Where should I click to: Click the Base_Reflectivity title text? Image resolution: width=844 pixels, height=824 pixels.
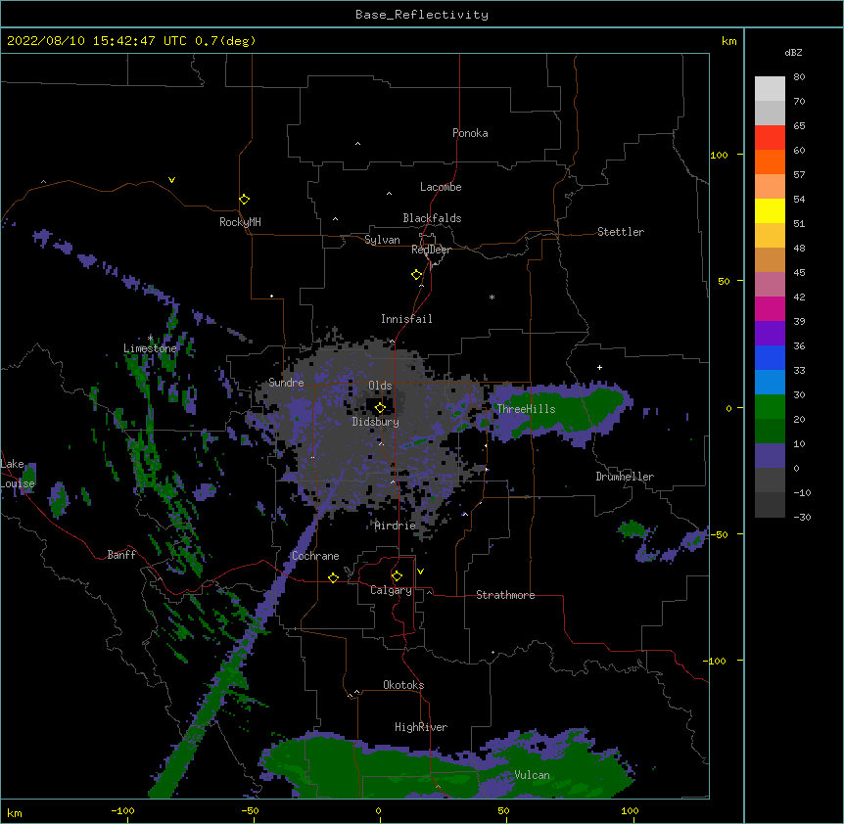[422, 15]
